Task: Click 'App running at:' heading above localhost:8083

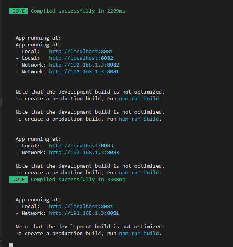Action: click(38, 139)
